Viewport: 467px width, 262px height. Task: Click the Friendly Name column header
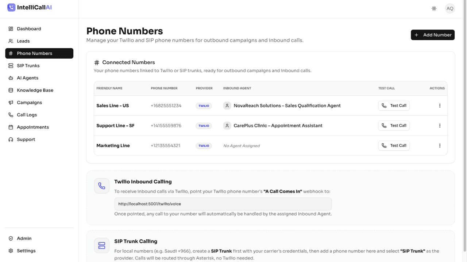click(x=109, y=88)
